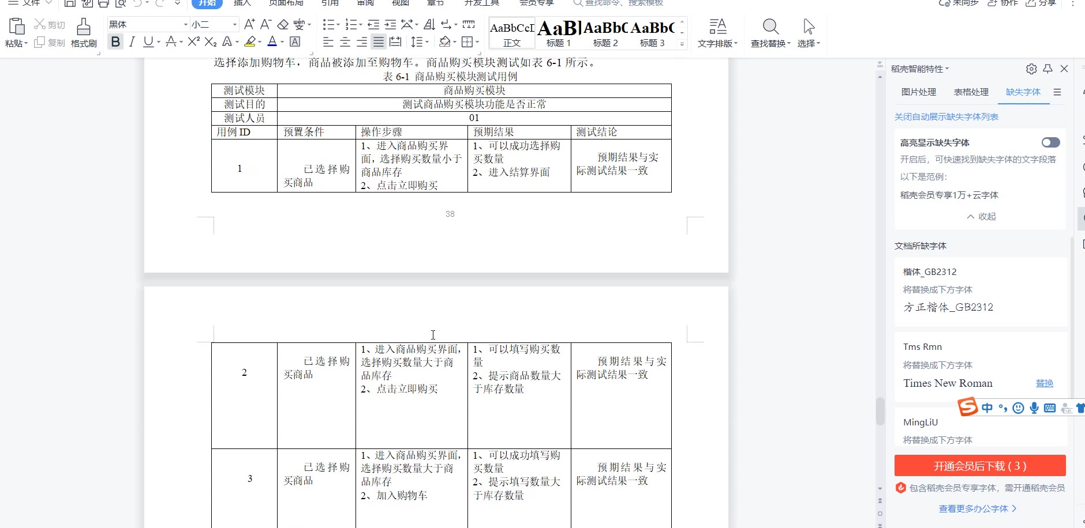Click 替换 link for Times New Roman
The image size is (1085, 528).
tap(1045, 383)
